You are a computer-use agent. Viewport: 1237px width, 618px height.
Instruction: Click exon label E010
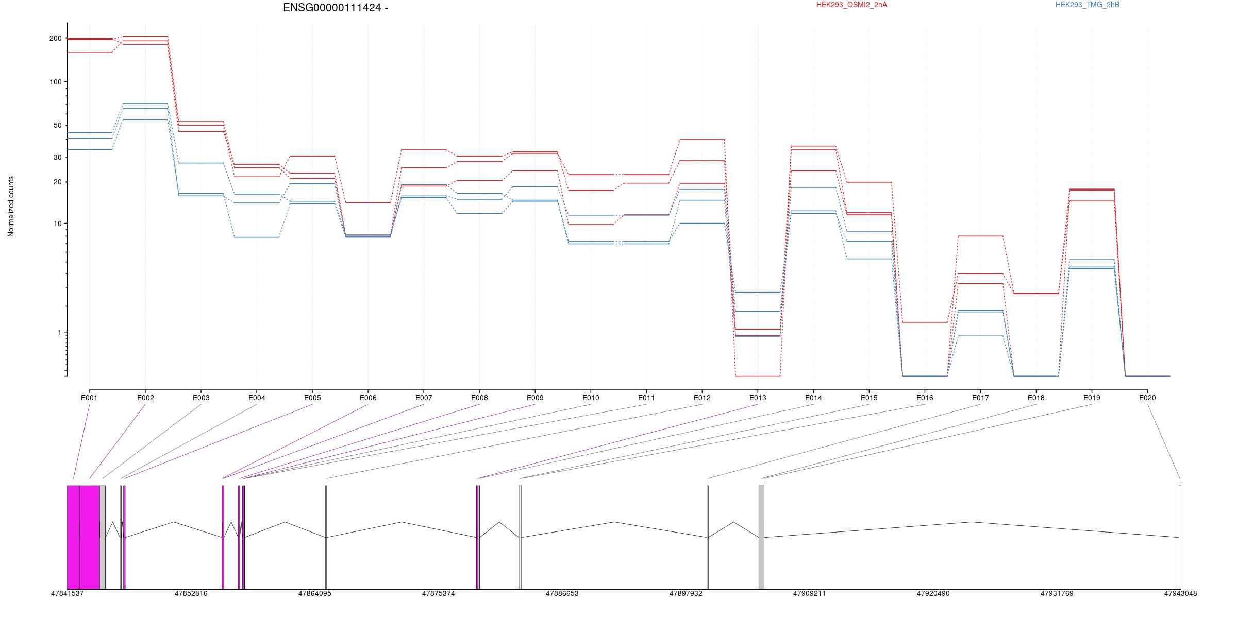591,398
